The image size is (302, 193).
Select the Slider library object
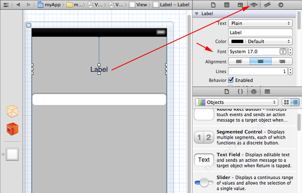click(x=244, y=183)
